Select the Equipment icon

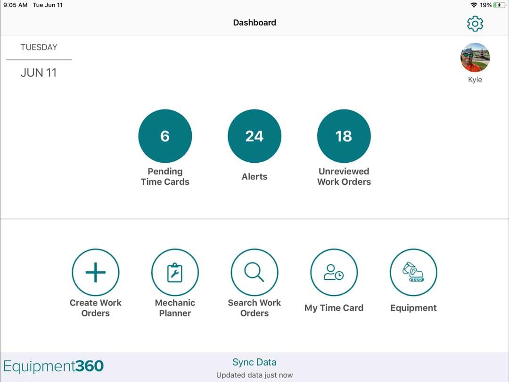click(x=413, y=272)
